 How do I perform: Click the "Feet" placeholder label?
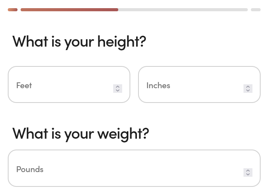pos(24,85)
